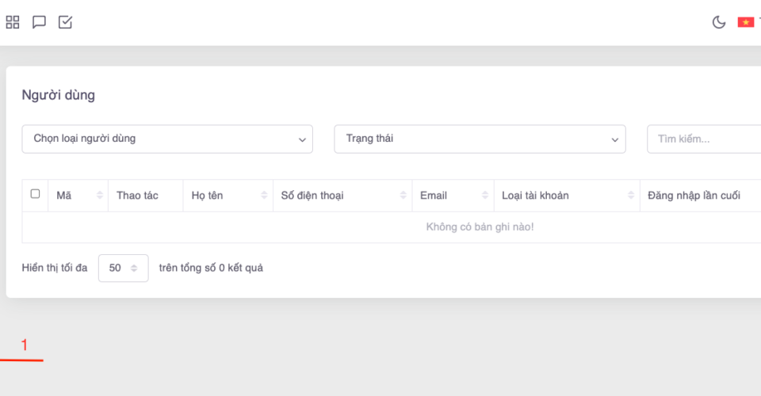This screenshot has height=396, width=761.
Task: Click the sort icon beside Mã
Action: (x=100, y=196)
